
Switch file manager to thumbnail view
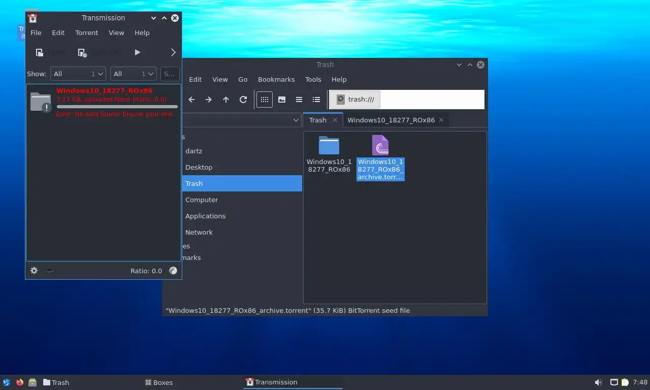click(x=282, y=100)
